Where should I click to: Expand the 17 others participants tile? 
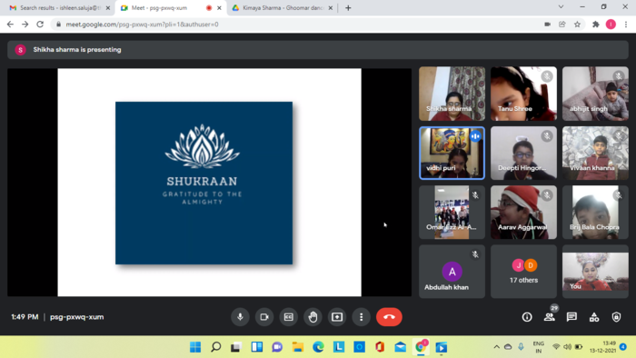(x=523, y=272)
